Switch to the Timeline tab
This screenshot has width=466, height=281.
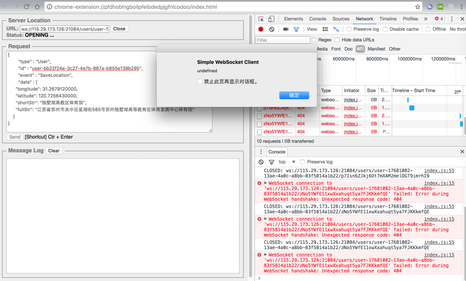pos(388,19)
